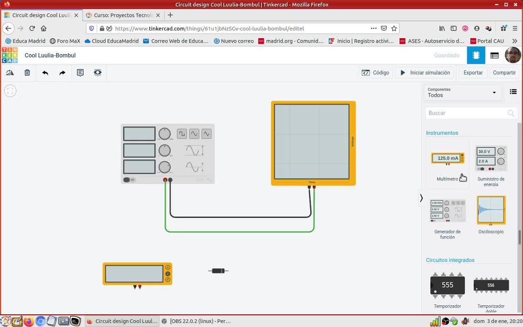Switch to circuit view chip button
Screen dimensions: 523x327
[476, 55]
